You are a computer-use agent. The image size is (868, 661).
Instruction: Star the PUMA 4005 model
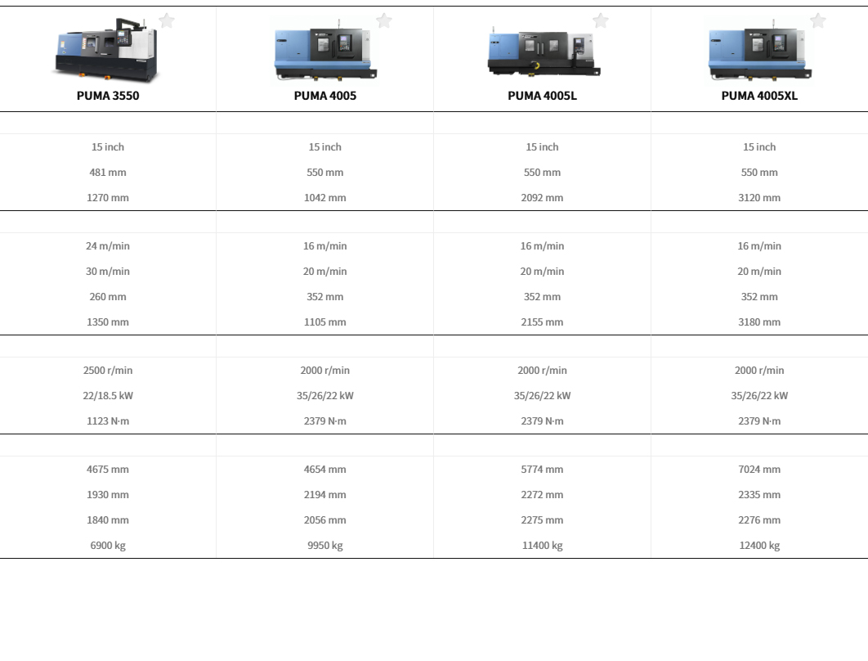coord(384,21)
